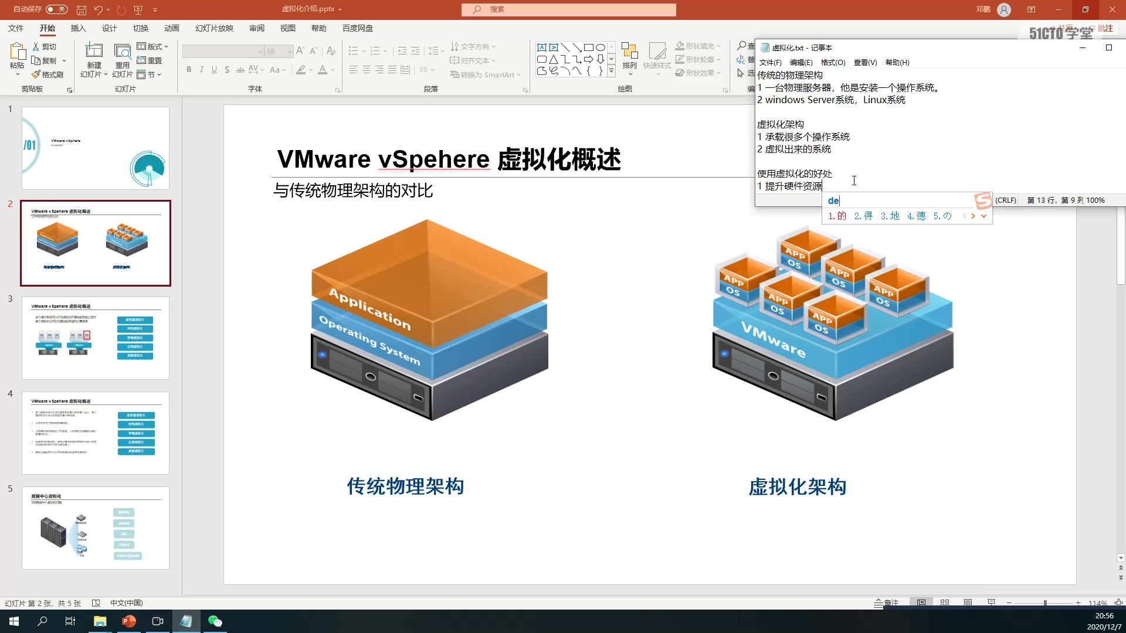Open Notepad 编辑(E) menu
Image resolution: width=1126 pixels, height=633 pixels.
coord(801,62)
